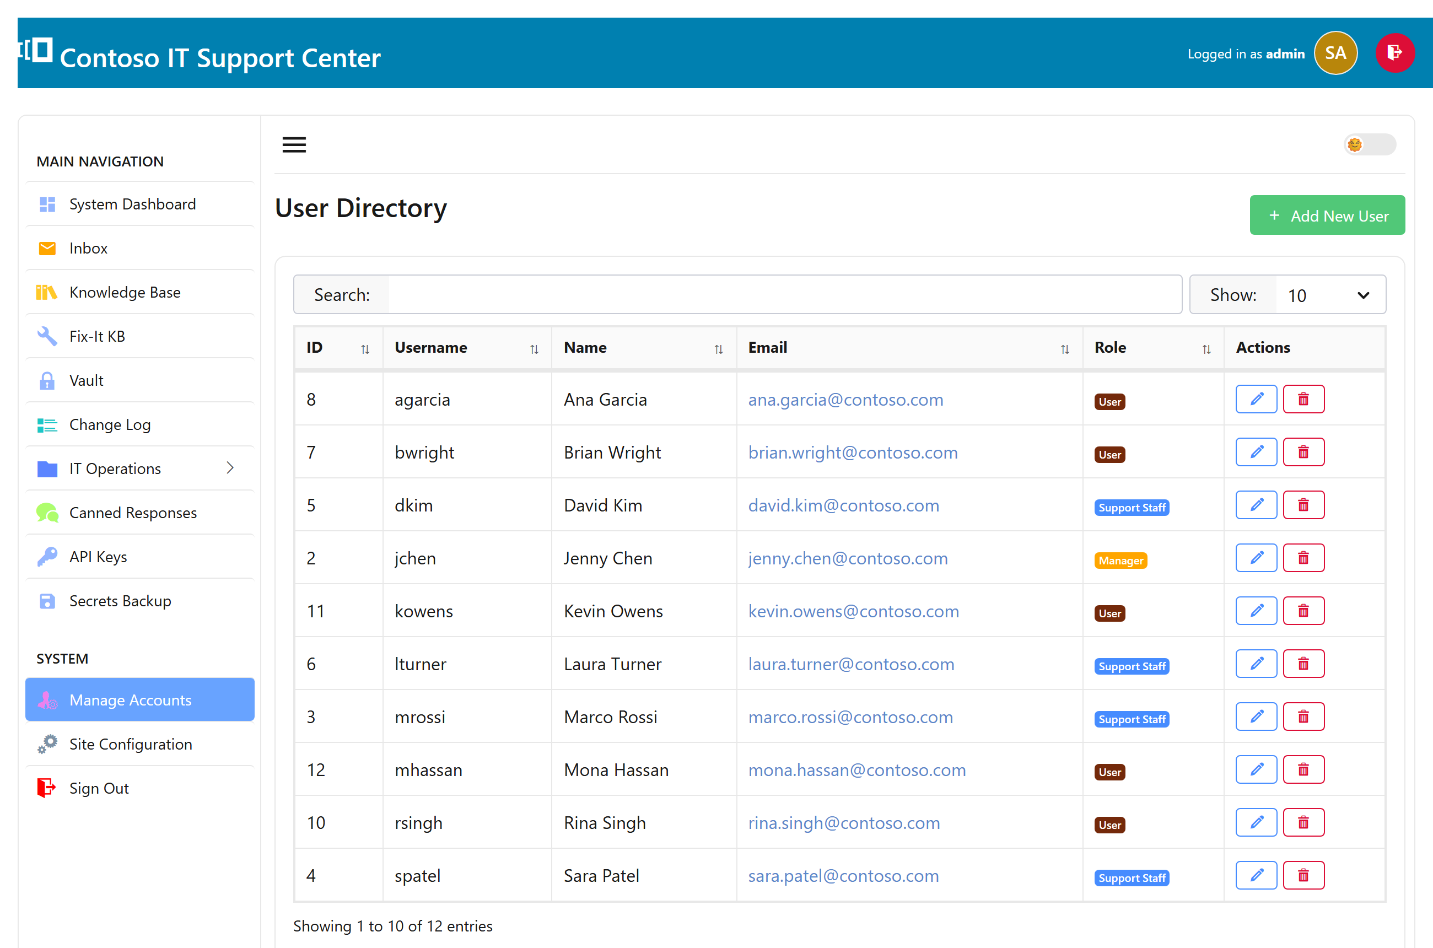Navigate to Fix-It KB

tap(139, 337)
